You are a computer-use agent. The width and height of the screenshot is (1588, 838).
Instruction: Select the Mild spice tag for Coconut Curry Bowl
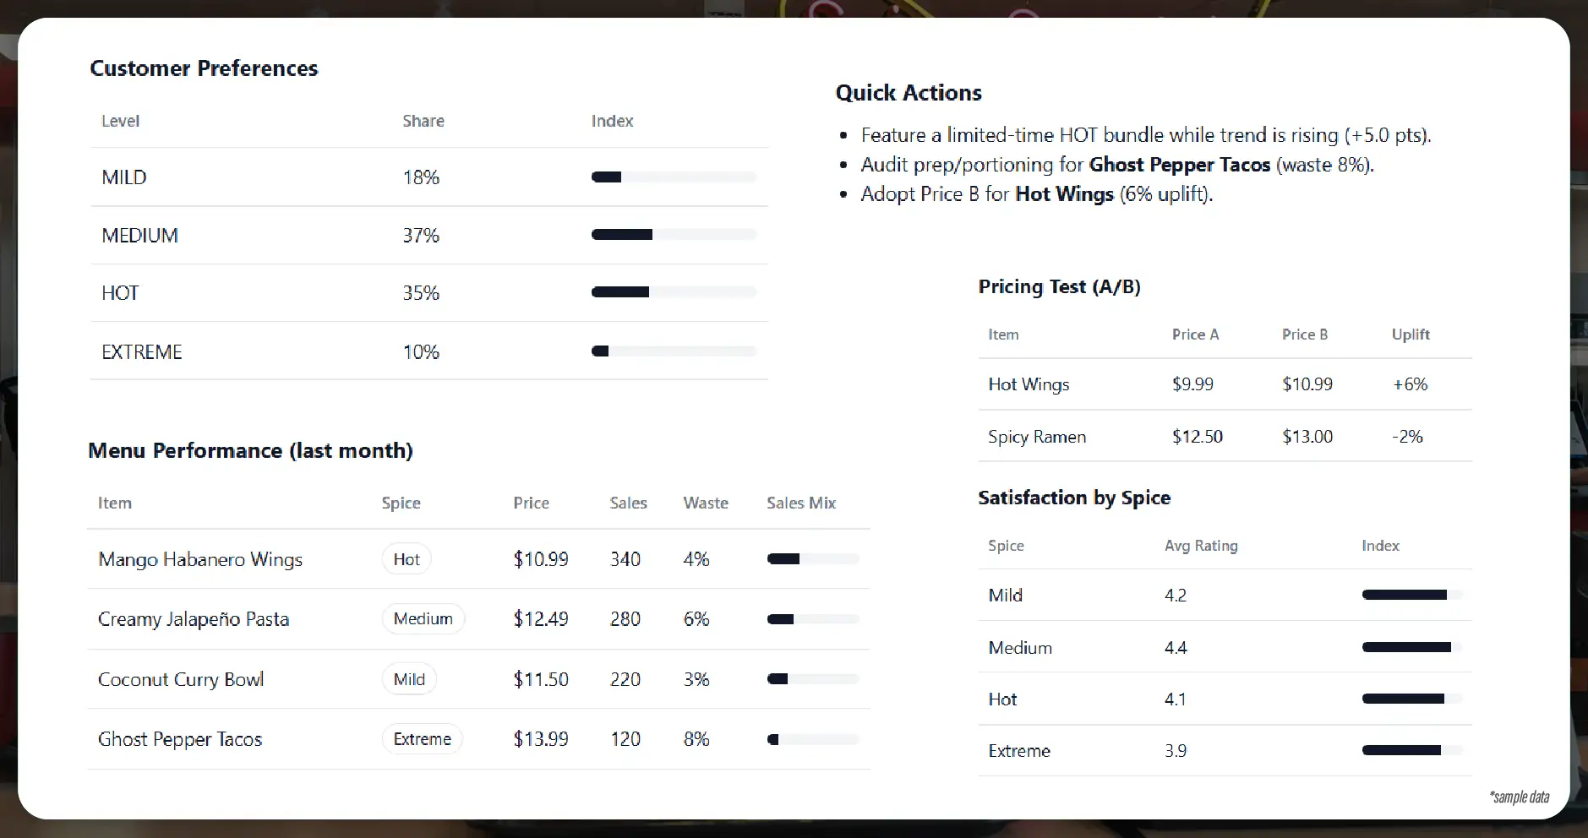click(409, 679)
